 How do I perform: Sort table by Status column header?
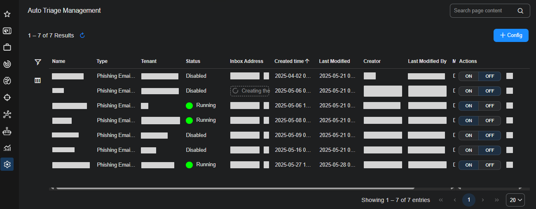[193, 61]
